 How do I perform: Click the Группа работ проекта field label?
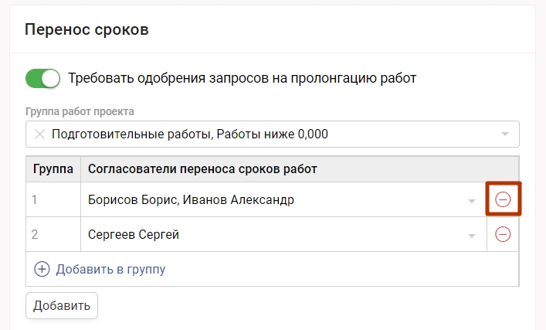(80, 111)
